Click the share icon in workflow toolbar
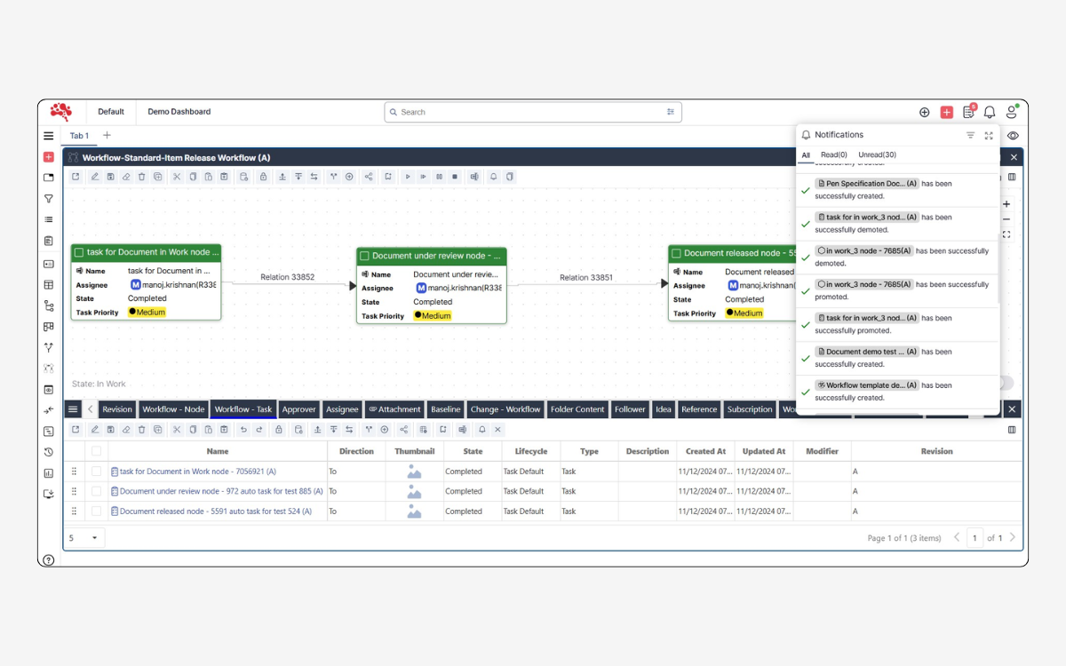 coord(368,177)
